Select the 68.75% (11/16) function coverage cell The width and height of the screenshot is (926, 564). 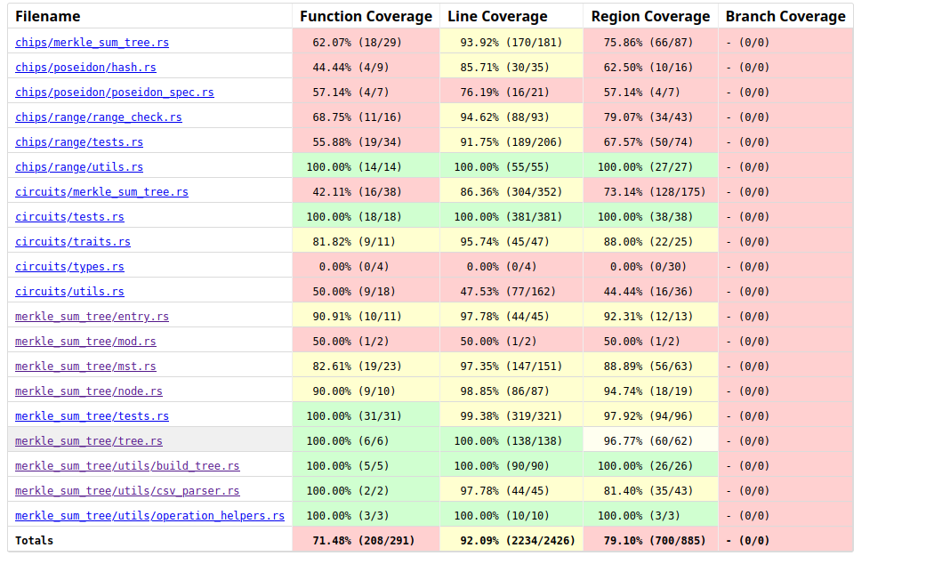coord(366,117)
